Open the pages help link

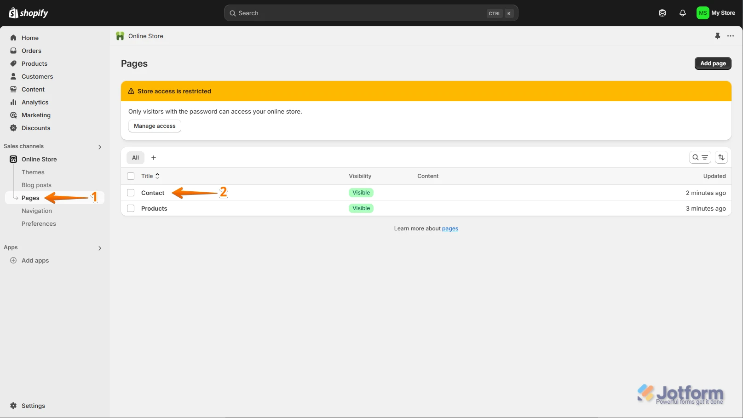449,228
